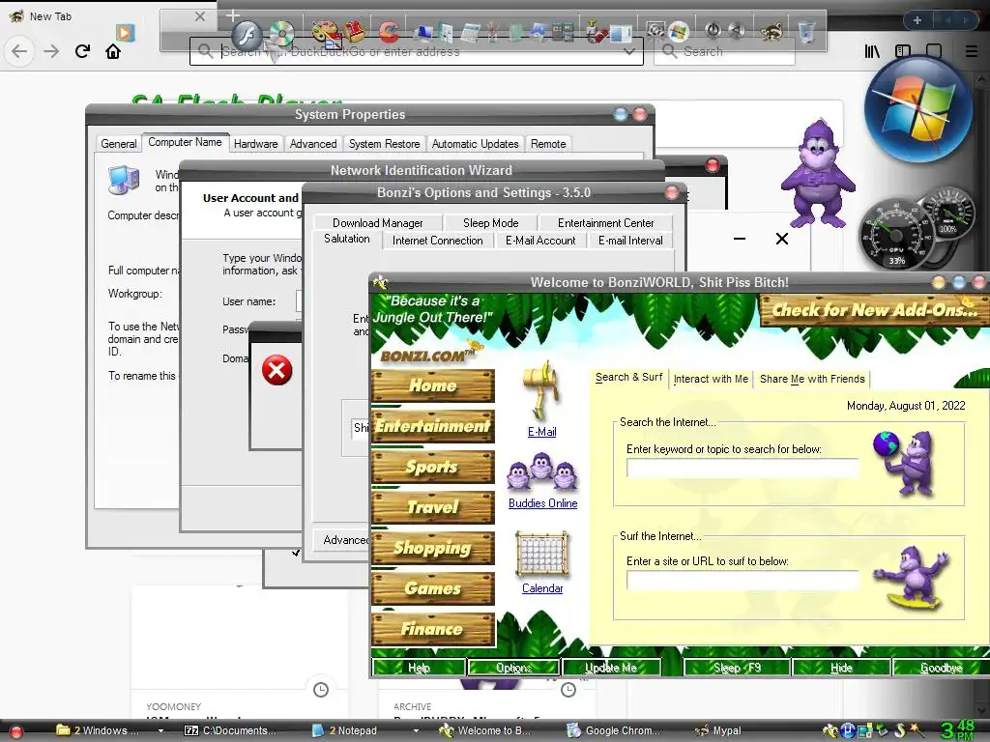Screen dimensions: 990x742
Task: Launch Paint from the palette dock icon
Action: click(325, 33)
